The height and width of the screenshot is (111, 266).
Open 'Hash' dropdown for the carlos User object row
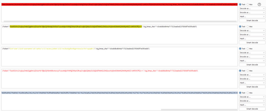click(x=252, y=61)
